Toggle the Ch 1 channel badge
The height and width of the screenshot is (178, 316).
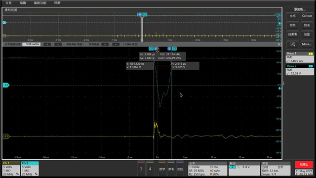(11, 169)
